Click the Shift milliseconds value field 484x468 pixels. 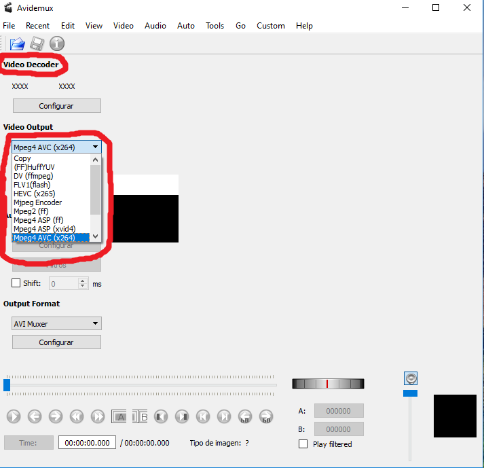click(x=64, y=283)
